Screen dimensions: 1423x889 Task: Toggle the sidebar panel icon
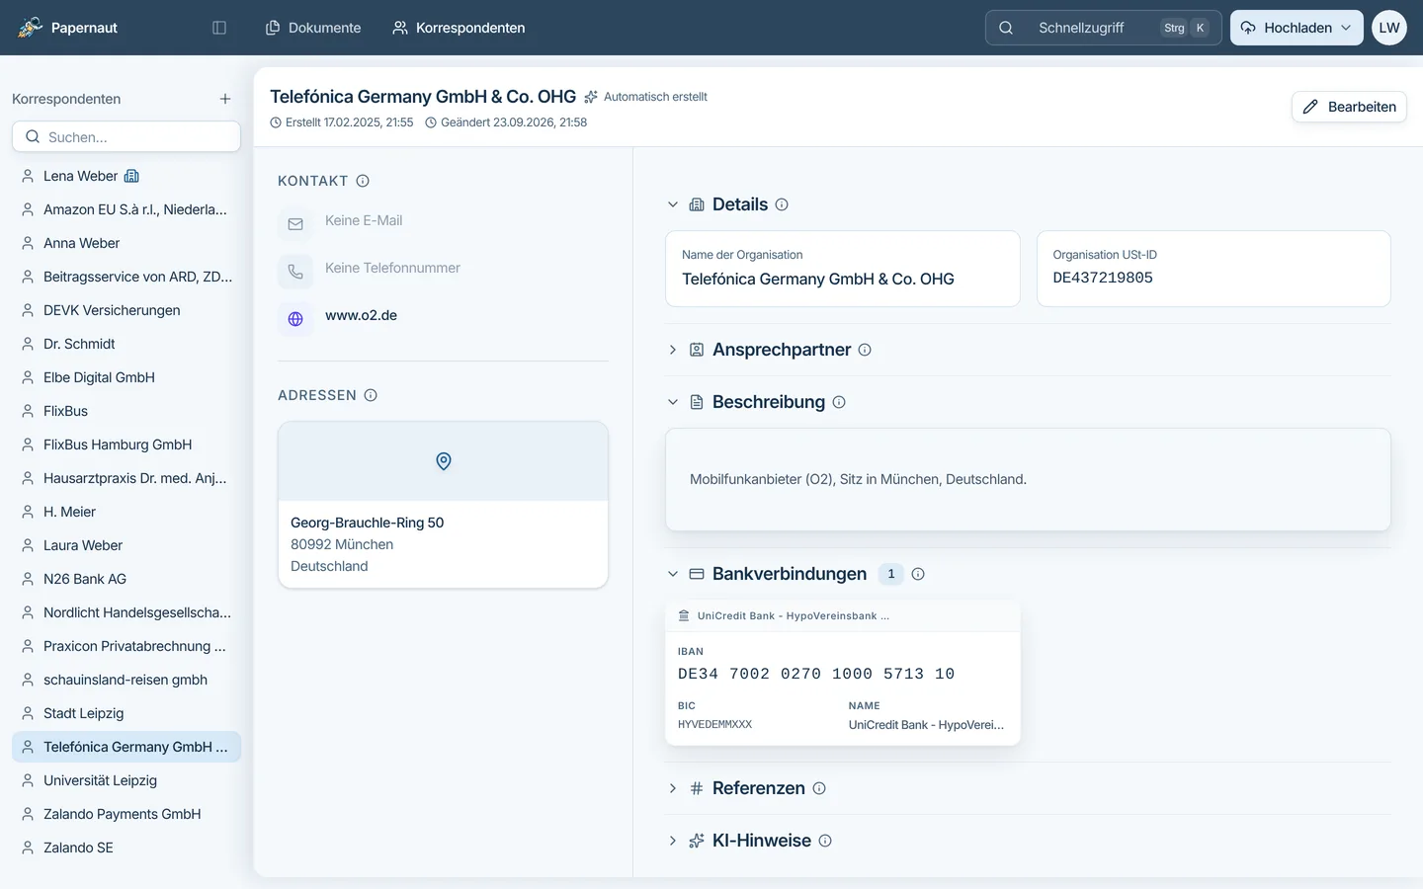(219, 28)
